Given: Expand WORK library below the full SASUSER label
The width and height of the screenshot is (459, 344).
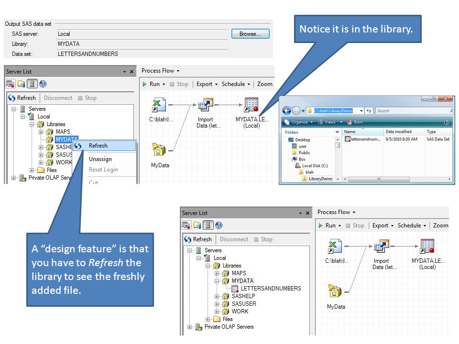Looking at the screenshot, I should [217, 312].
